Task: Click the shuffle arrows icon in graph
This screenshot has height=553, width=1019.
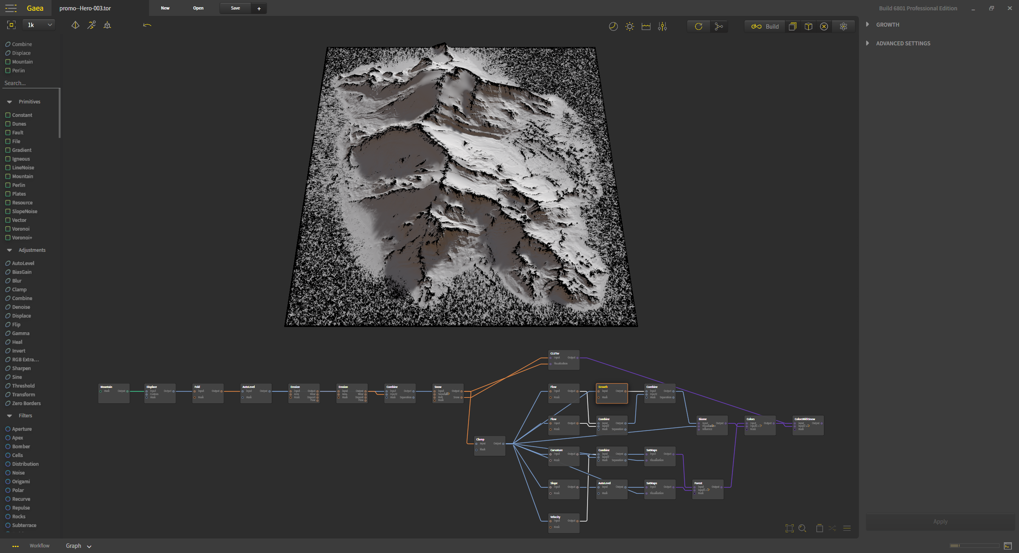Action: coord(832,528)
